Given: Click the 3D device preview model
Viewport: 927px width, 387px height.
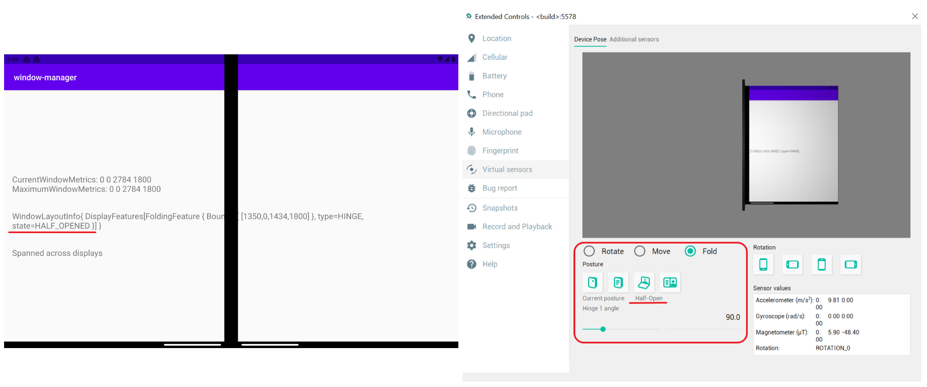Looking at the screenshot, I should tap(790, 145).
